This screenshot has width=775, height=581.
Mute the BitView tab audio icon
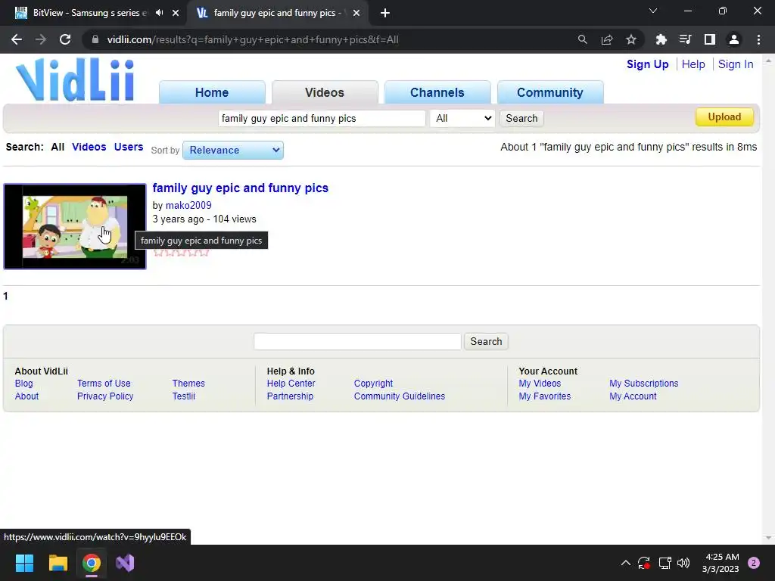(x=159, y=13)
